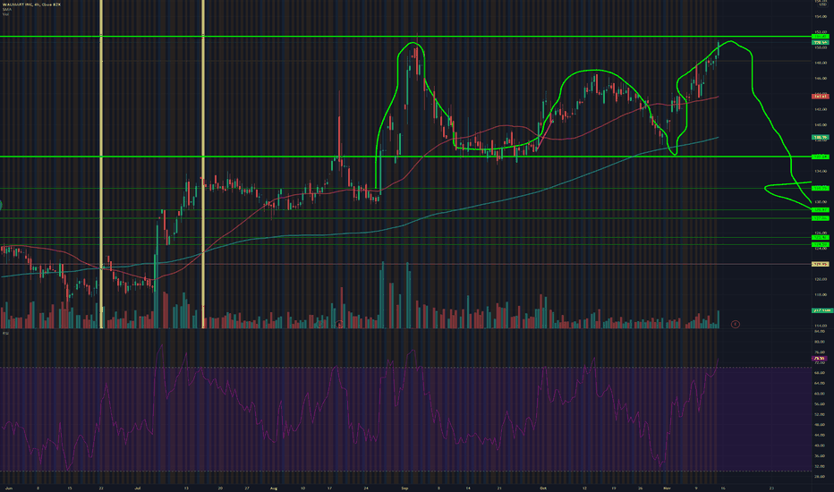
Task: Click the Sep label on time axis
Action: coord(404,488)
